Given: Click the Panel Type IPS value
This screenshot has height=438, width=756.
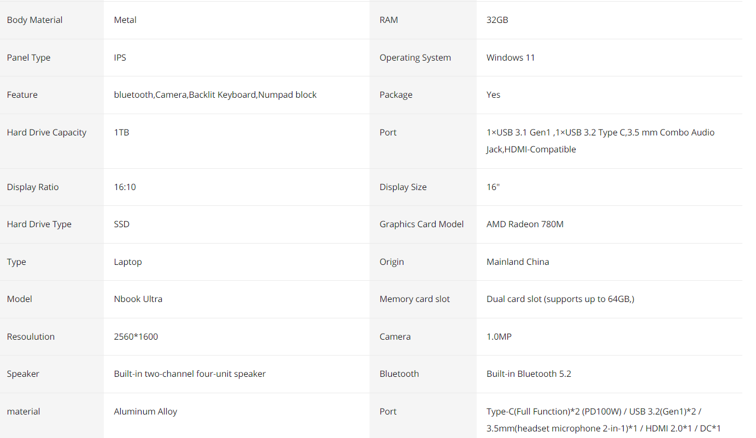Looking at the screenshot, I should [x=120, y=58].
